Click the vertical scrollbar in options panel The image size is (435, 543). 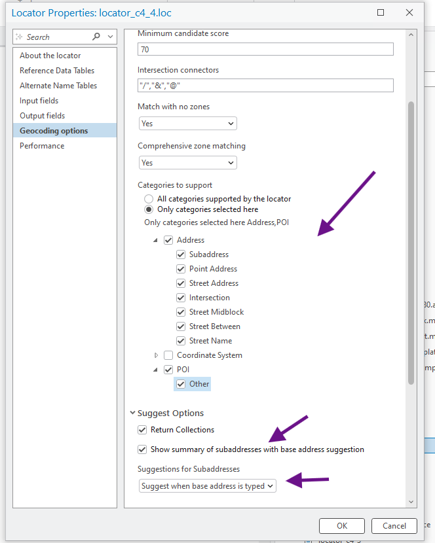point(411,242)
